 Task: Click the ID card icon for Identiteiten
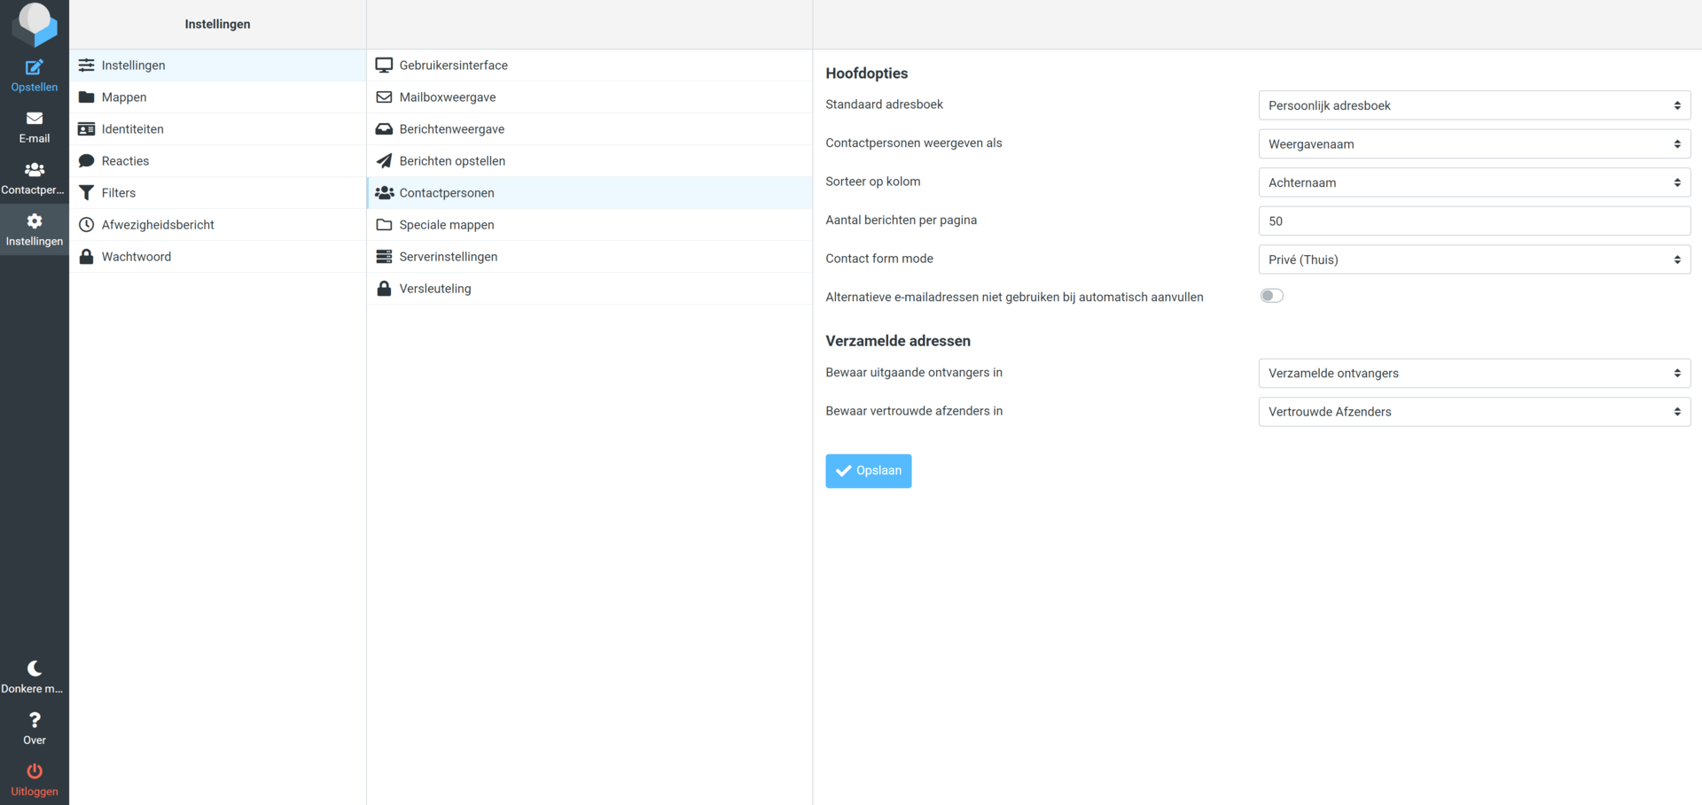86,129
